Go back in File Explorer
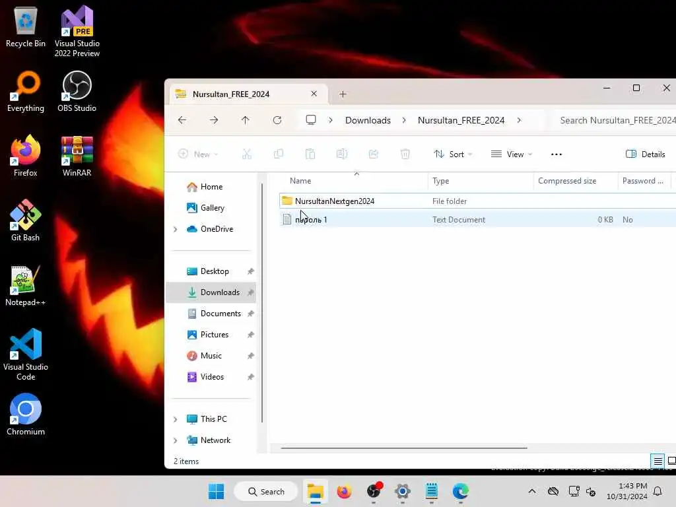676x507 pixels. click(x=182, y=120)
